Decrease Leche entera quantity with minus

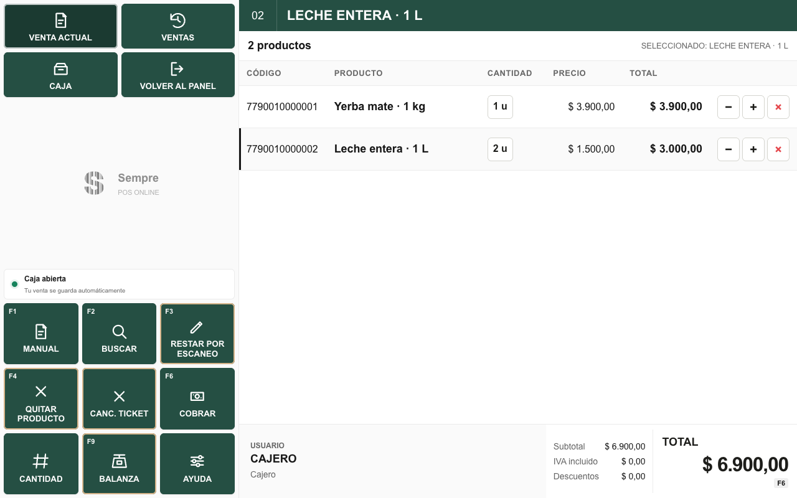(x=729, y=149)
